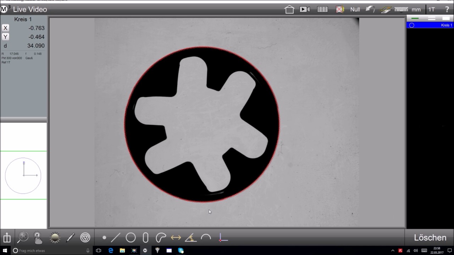Select the magnifier measure tool
454x255 pixels.
(x=23, y=237)
